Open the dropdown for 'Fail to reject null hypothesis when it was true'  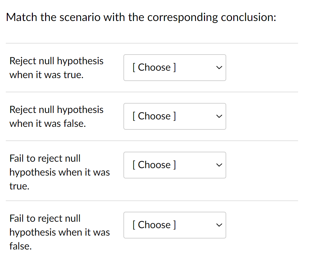click(x=175, y=165)
